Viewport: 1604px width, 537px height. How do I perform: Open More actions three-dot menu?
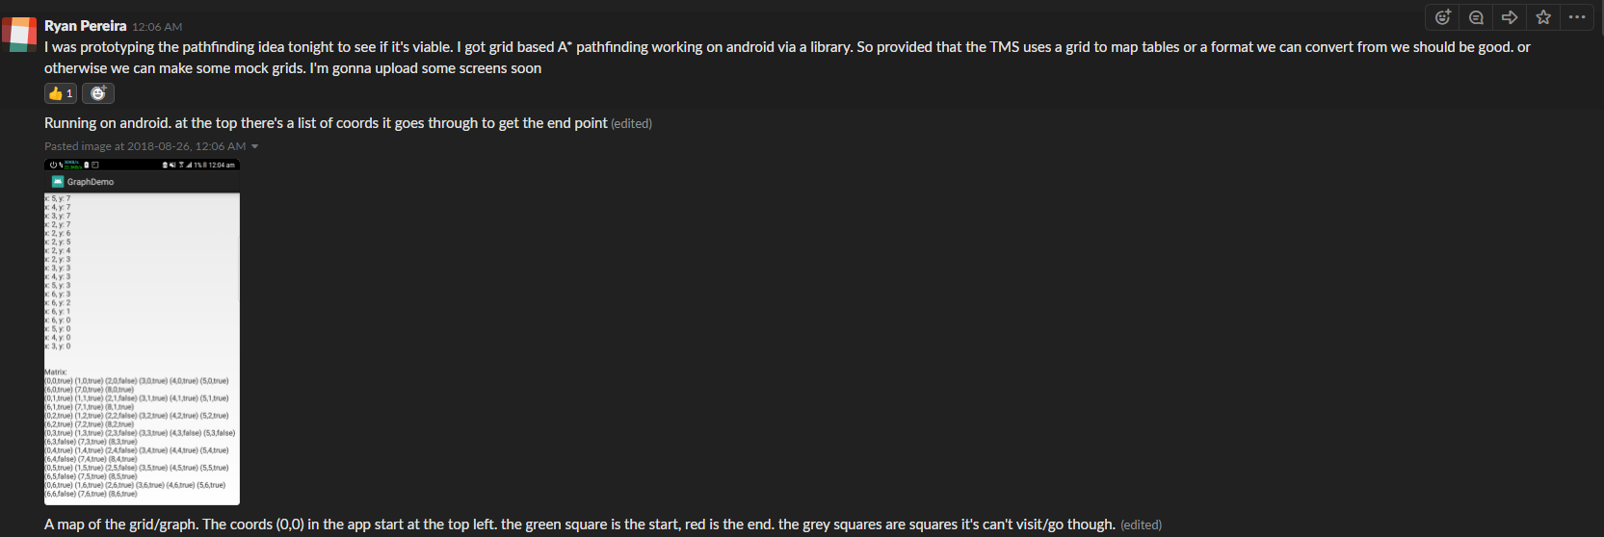point(1577,17)
